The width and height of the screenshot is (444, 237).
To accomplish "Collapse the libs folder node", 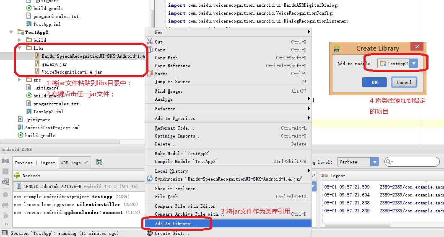I will point(19,48).
